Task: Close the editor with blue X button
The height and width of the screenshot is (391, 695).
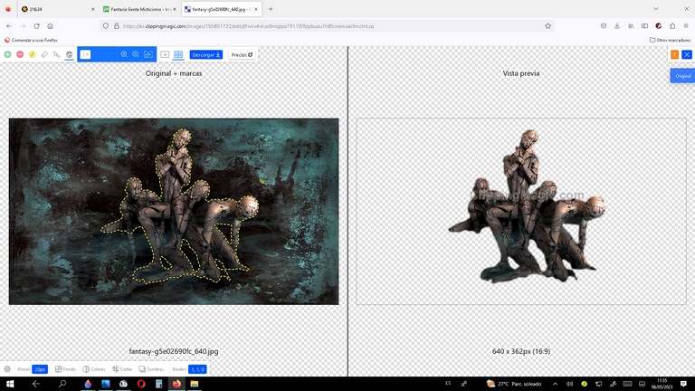Action: tap(687, 54)
